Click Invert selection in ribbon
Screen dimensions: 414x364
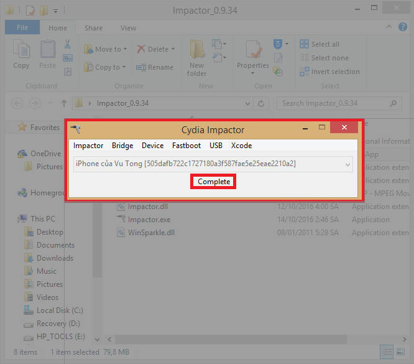(x=330, y=72)
